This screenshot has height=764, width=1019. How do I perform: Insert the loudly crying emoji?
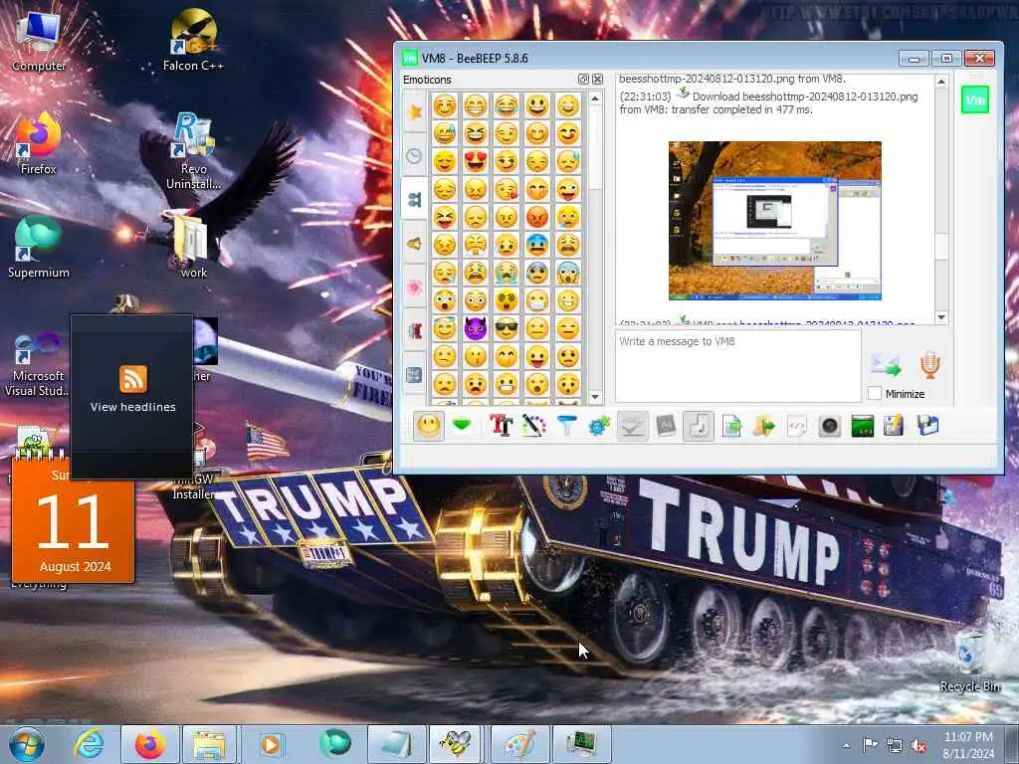(507, 273)
